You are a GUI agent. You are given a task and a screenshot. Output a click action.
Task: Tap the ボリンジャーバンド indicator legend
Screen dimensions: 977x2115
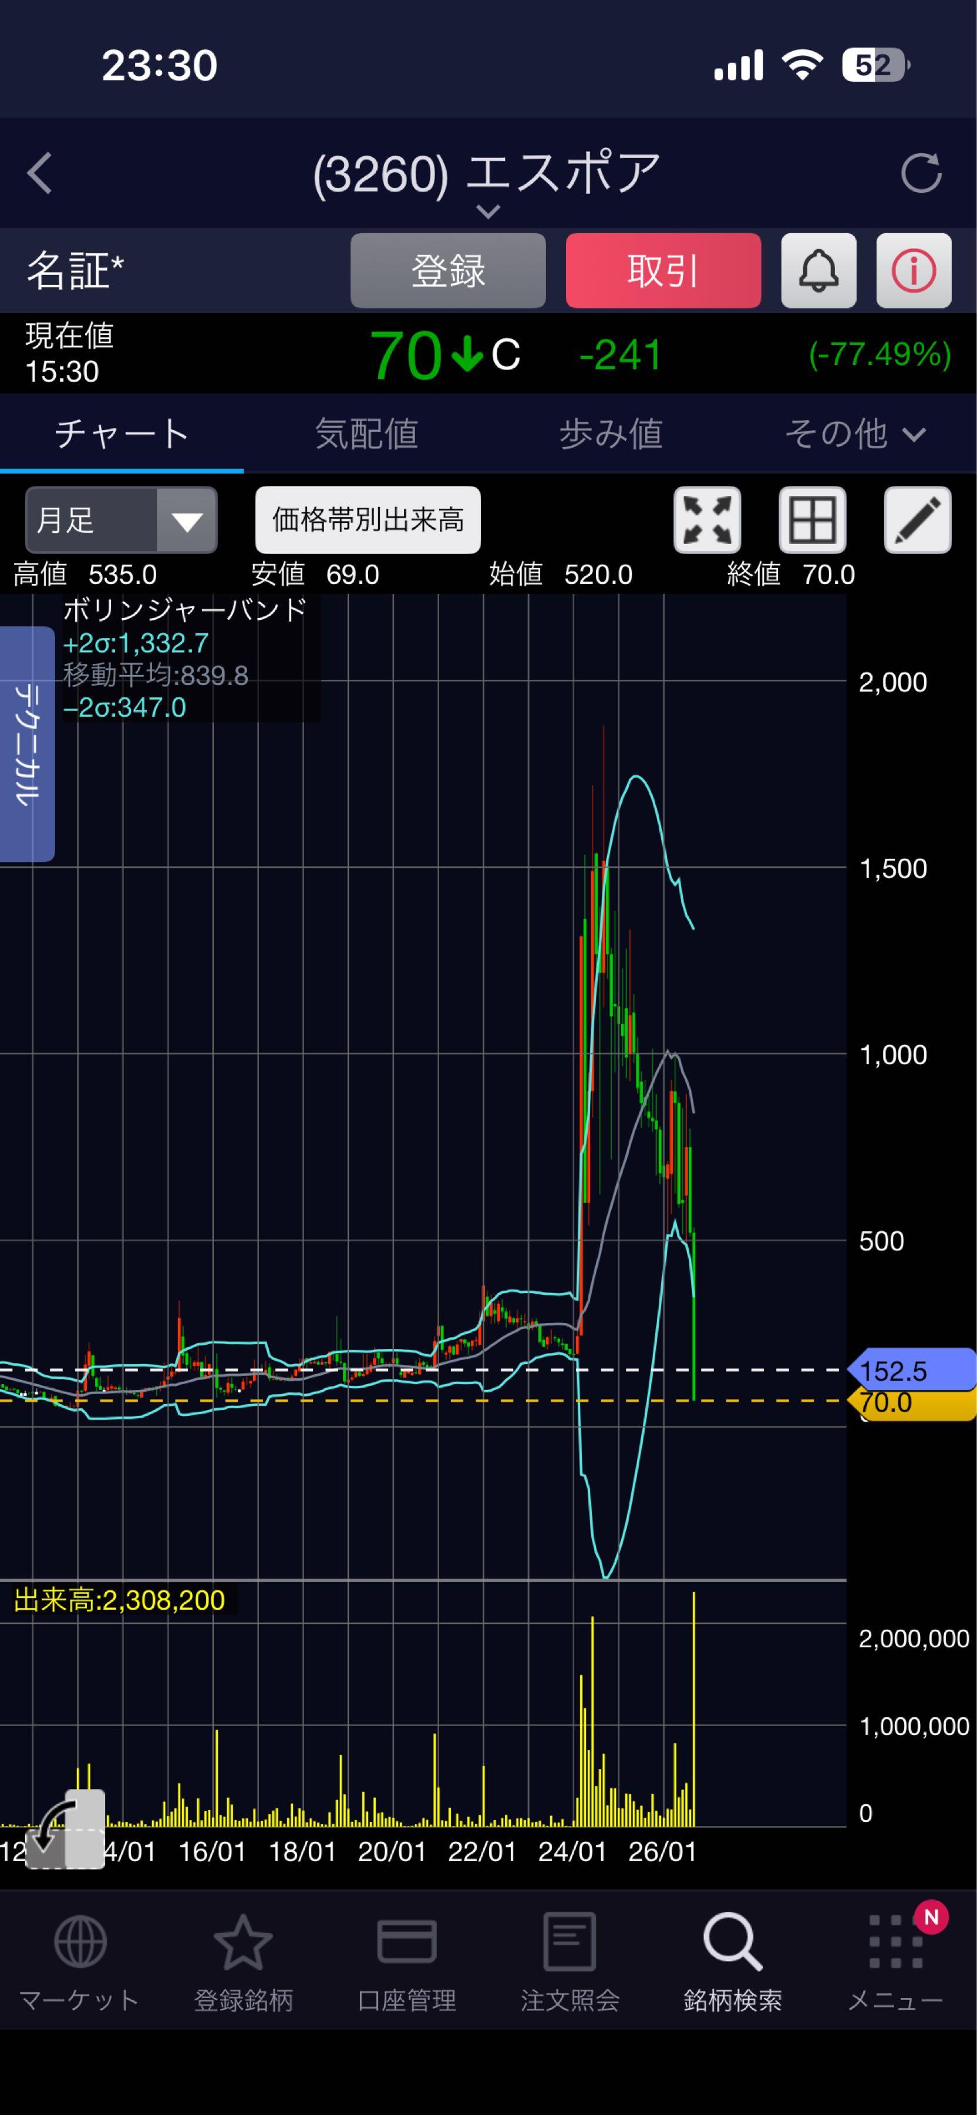click(184, 610)
